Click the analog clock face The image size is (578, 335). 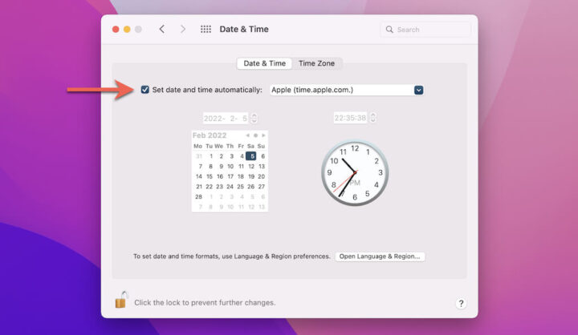pos(355,172)
